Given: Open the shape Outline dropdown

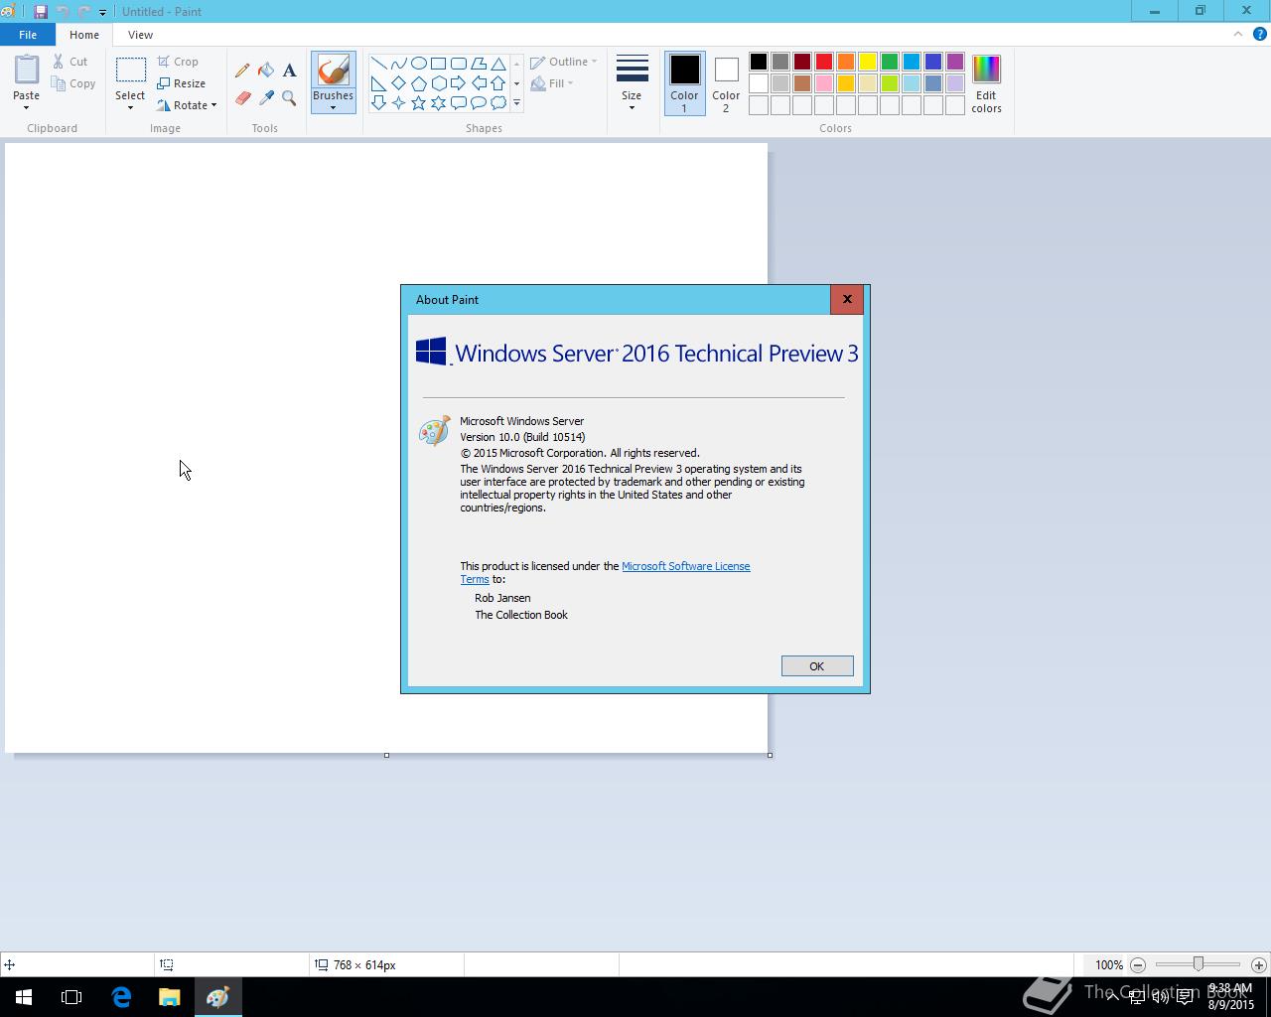Looking at the screenshot, I should click(x=563, y=62).
